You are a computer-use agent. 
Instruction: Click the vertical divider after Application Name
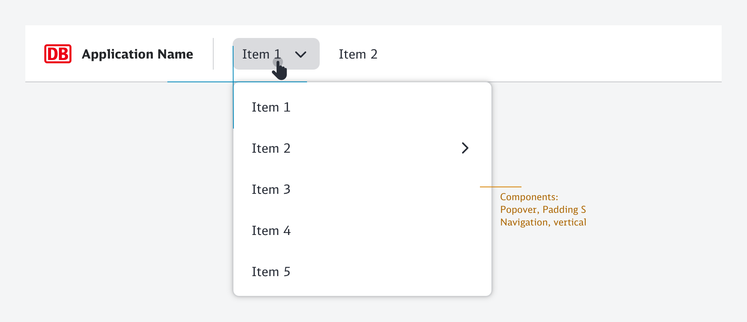(213, 54)
